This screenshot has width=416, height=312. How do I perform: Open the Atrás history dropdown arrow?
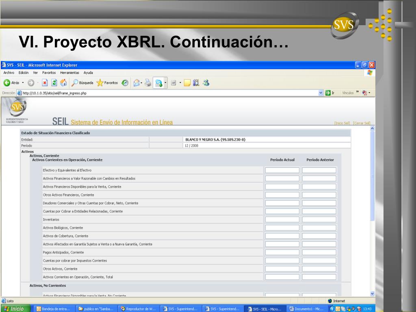click(23, 83)
